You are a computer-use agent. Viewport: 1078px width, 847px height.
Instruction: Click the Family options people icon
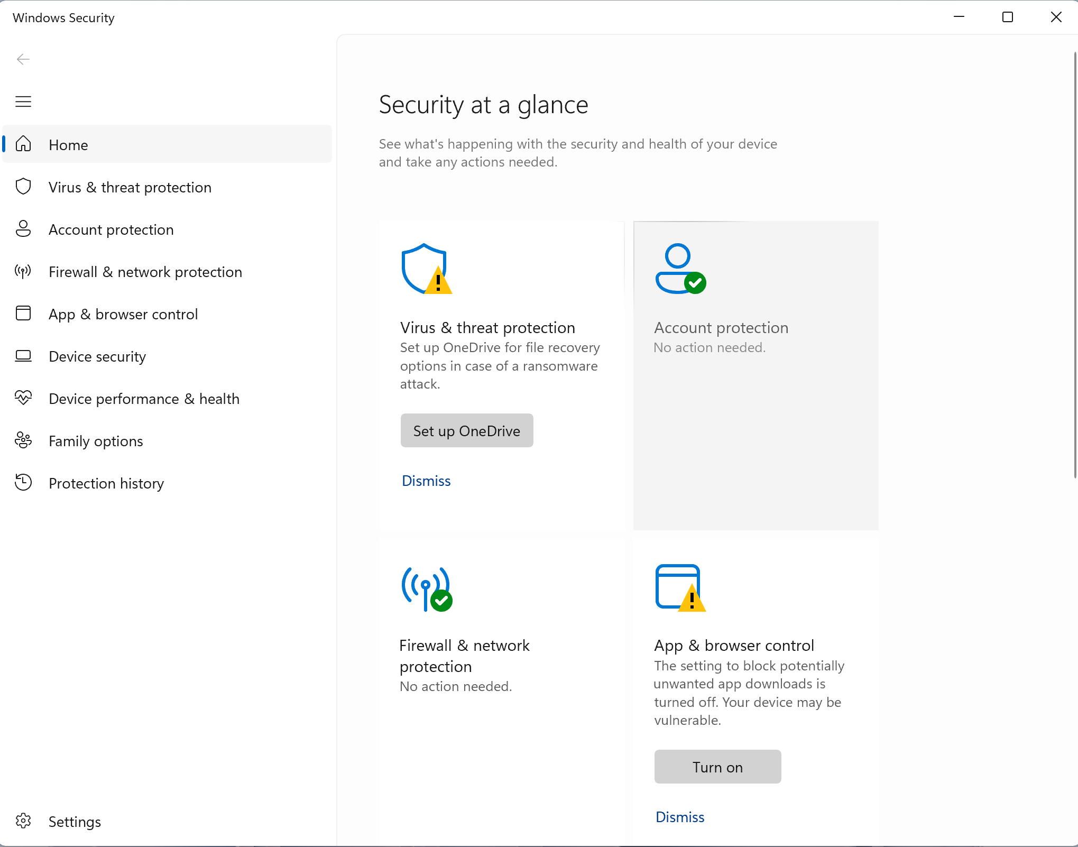point(23,440)
